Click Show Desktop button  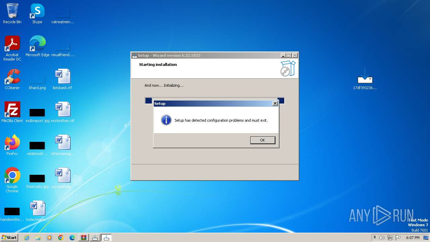tap(426, 238)
